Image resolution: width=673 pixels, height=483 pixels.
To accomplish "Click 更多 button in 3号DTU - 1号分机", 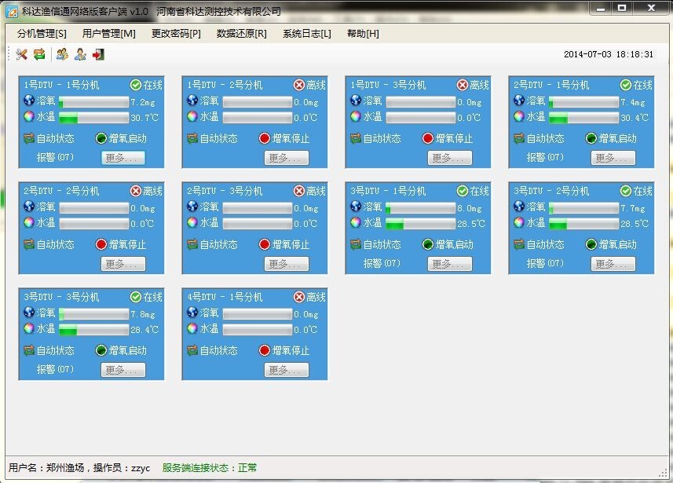I will coord(450,264).
